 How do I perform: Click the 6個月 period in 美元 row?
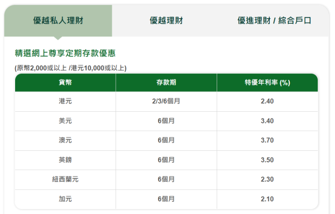point(166,121)
